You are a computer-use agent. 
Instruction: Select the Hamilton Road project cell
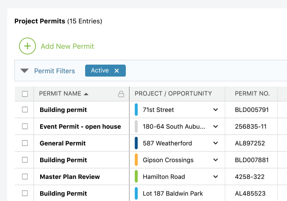[177, 177]
